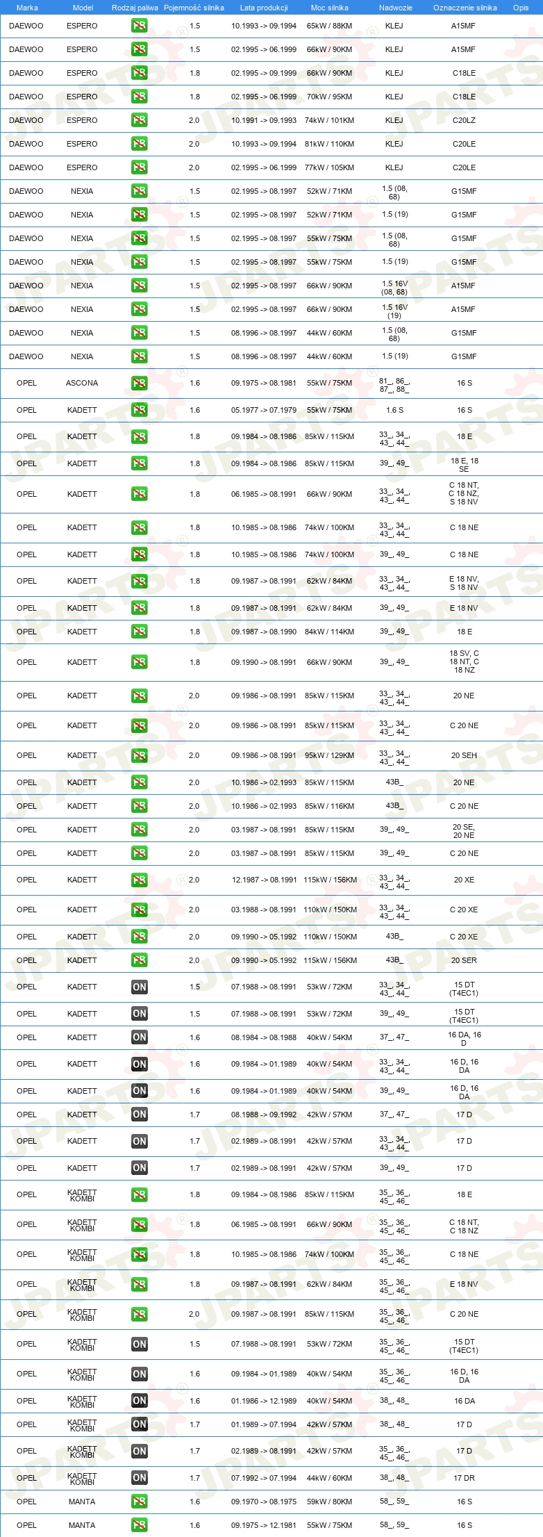
Task: Click the Model column header
Action: click(x=83, y=8)
